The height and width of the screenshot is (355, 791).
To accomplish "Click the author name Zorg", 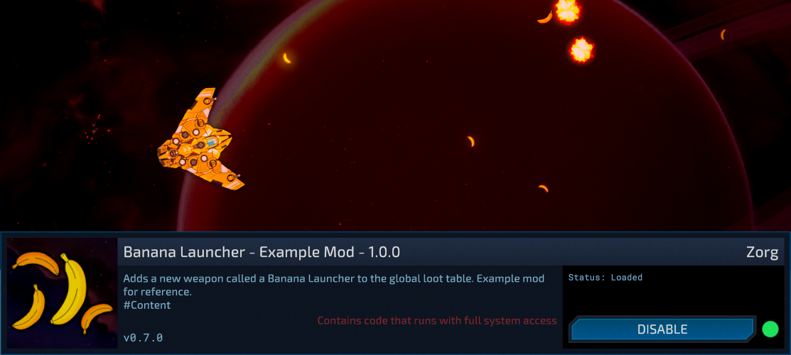I will [x=763, y=253].
